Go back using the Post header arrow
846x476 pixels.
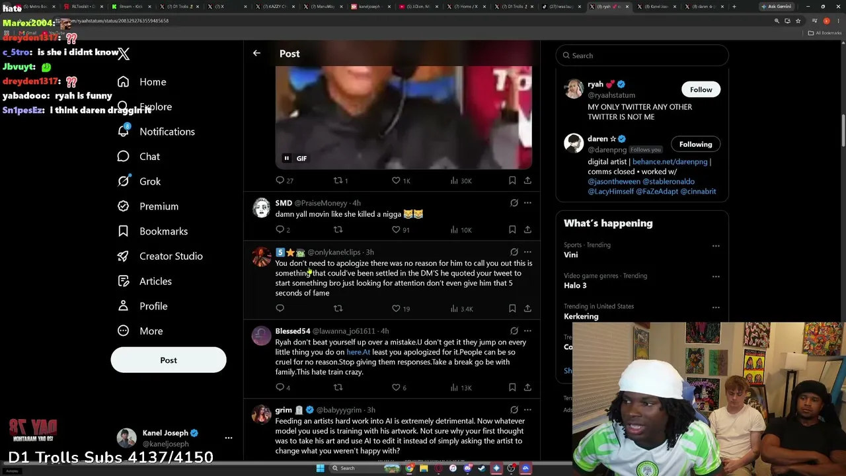pos(256,54)
